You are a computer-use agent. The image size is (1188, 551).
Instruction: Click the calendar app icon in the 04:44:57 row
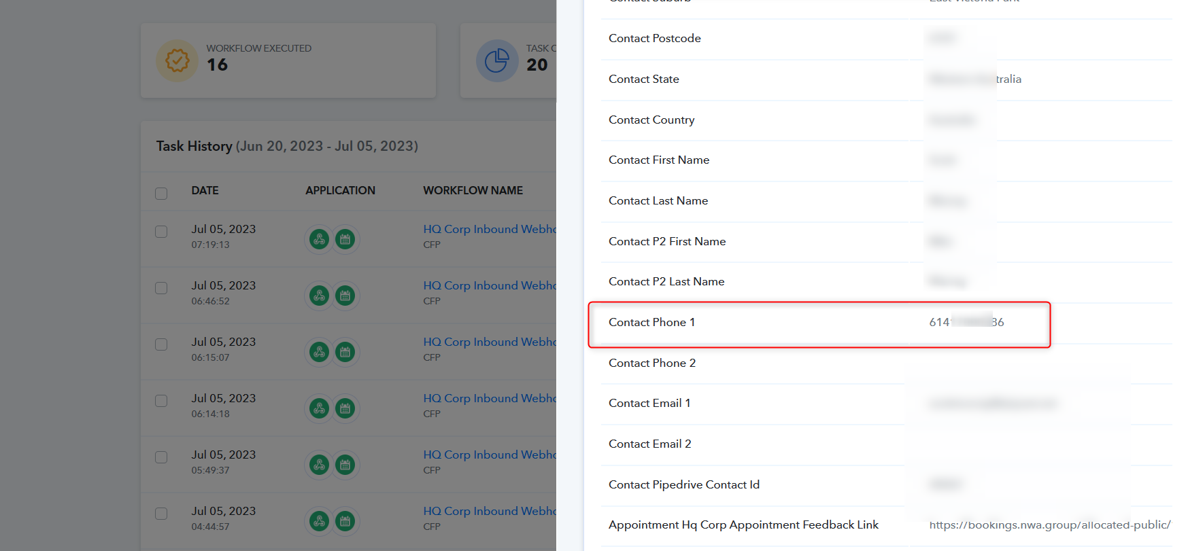coord(345,521)
